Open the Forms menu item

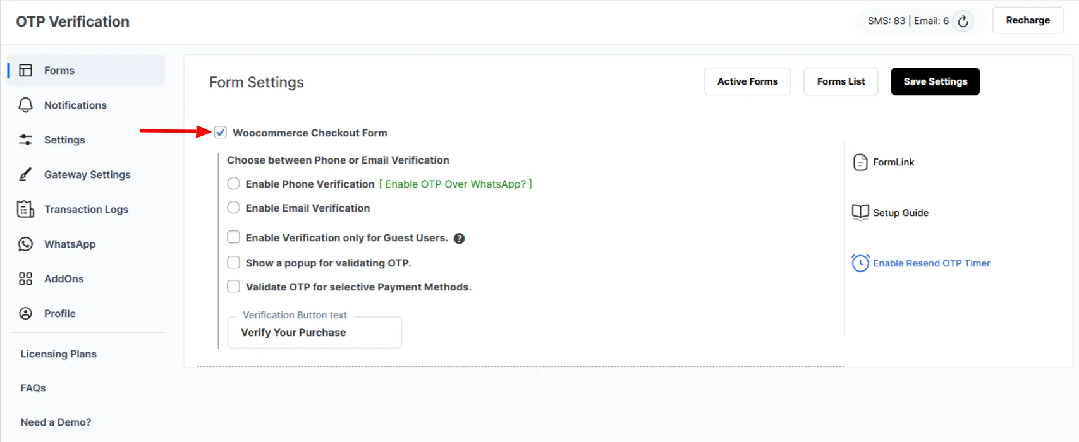point(86,70)
